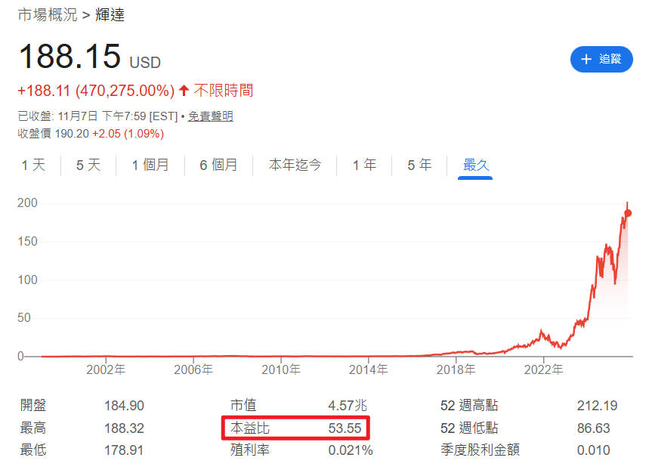Click the 殖利率 value 0.021%

pyautogui.click(x=350, y=450)
